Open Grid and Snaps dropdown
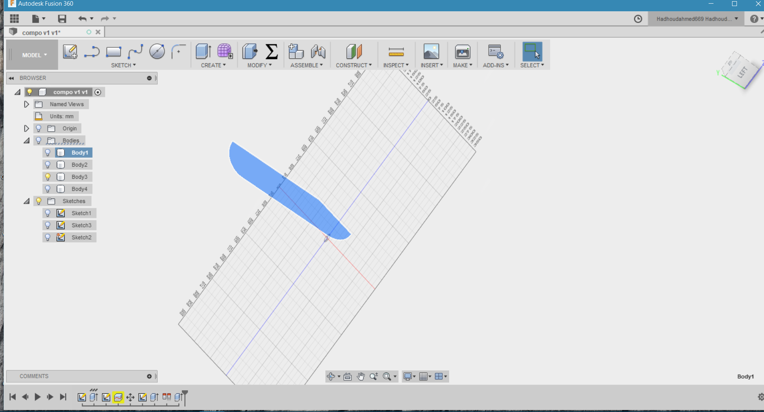The height and width of the screenshot is (412, 764). click(x=425, y=376)
